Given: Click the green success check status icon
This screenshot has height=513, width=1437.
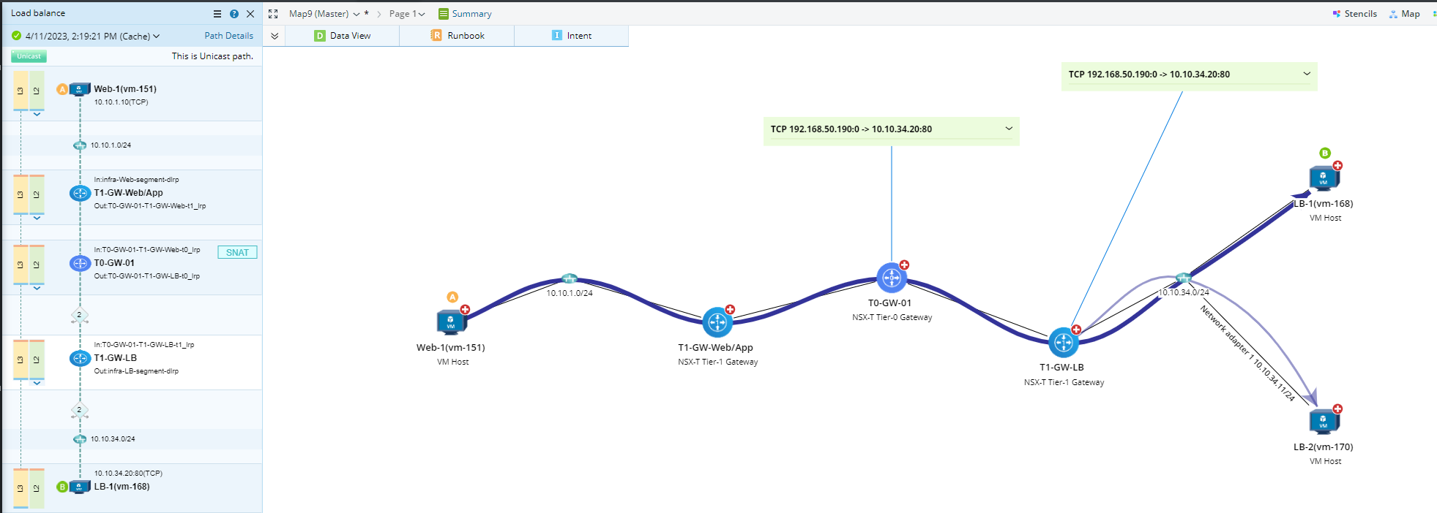Looking at the screenshot, I should pos(16,36).
